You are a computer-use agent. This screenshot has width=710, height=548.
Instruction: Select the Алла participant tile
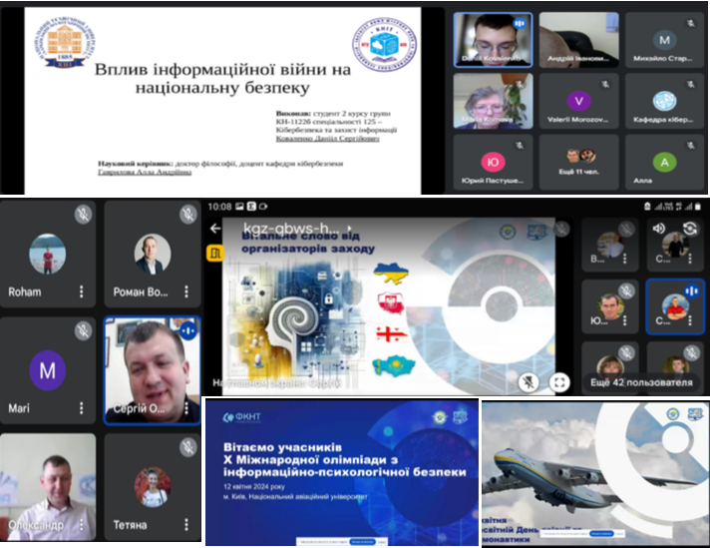coord(665,163)
